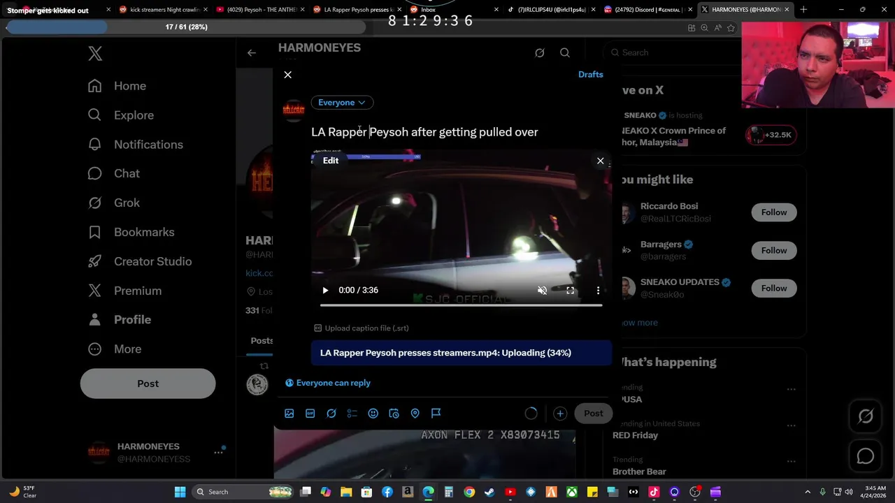The width and height of the screenshot is (895, 503).
Task: Click the Grok icon in profile header
Action: tap(540, 52)
